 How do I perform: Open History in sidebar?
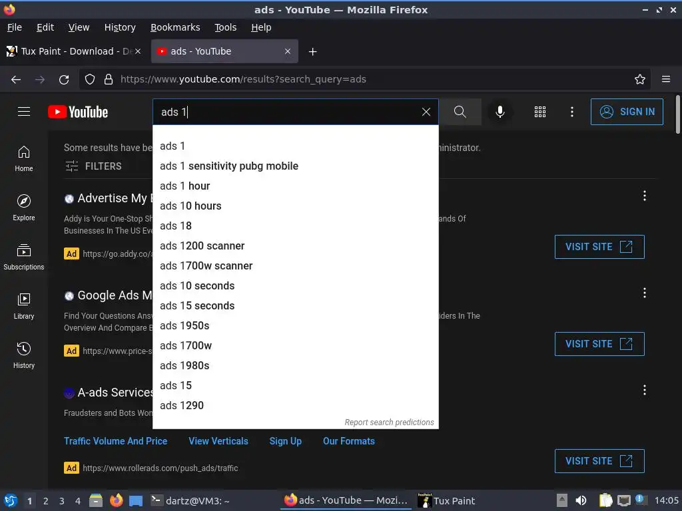point(24,355)
